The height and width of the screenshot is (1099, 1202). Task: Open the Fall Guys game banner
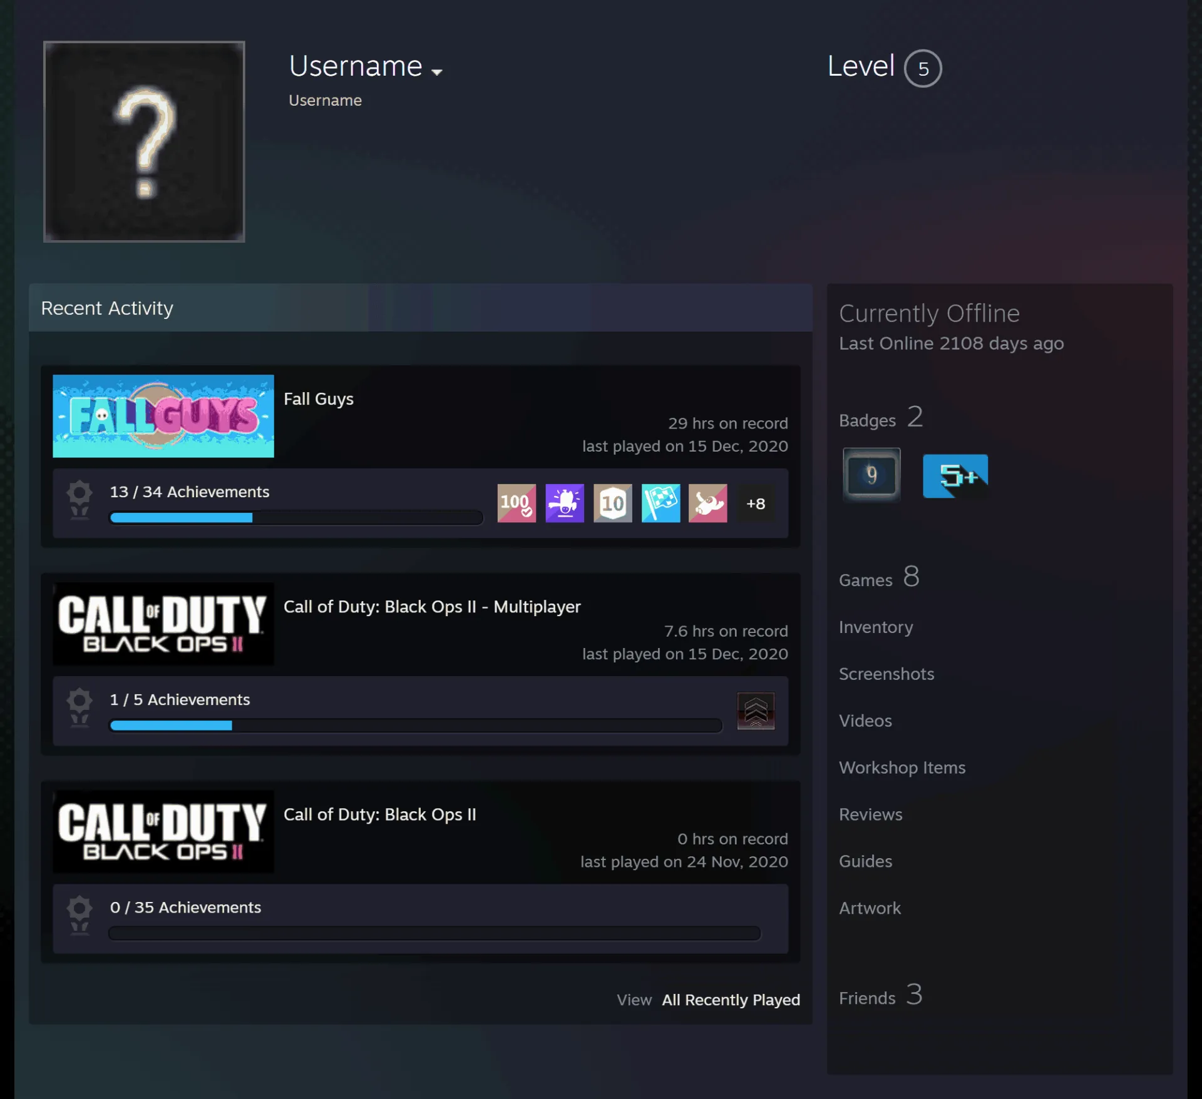(x=163, y=416)
